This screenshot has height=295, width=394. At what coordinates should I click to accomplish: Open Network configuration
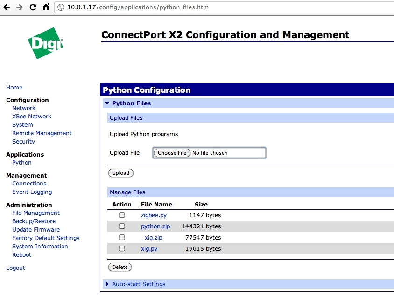(x=24, y=108)
